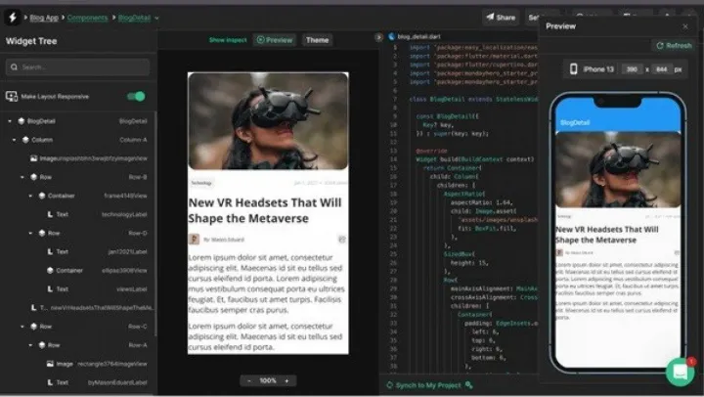Image resolution: width=704 pixels, height=397 pixels.
Task: Toggle Show Inspect option
Action: (228, 40)
